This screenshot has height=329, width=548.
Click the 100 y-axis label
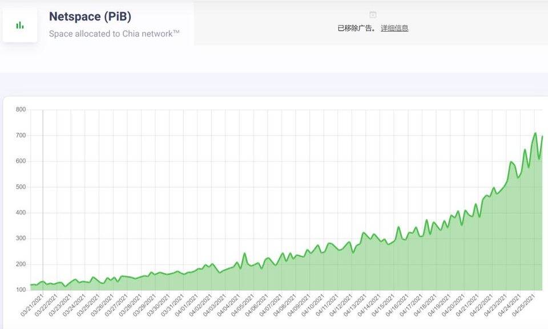coord(21,290)
